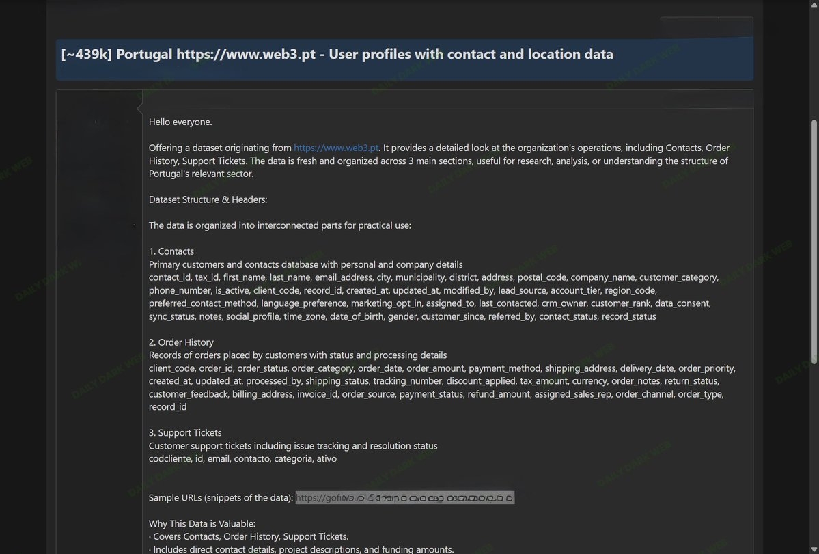
Task: Click scrollbar track below the thumb
Action: point(814,460)
